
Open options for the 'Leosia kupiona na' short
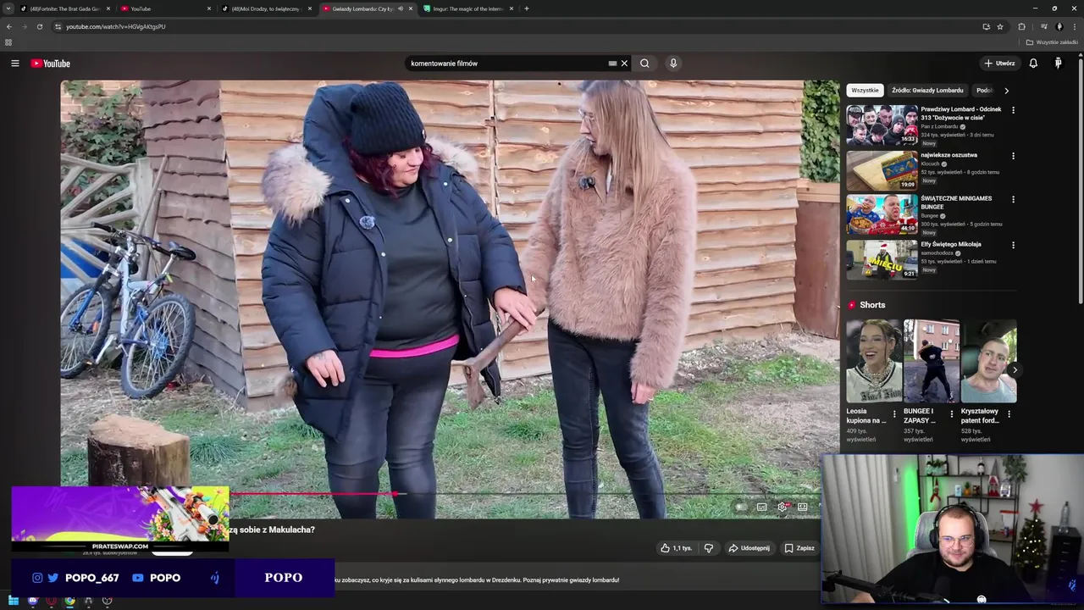tap(893, 414)
